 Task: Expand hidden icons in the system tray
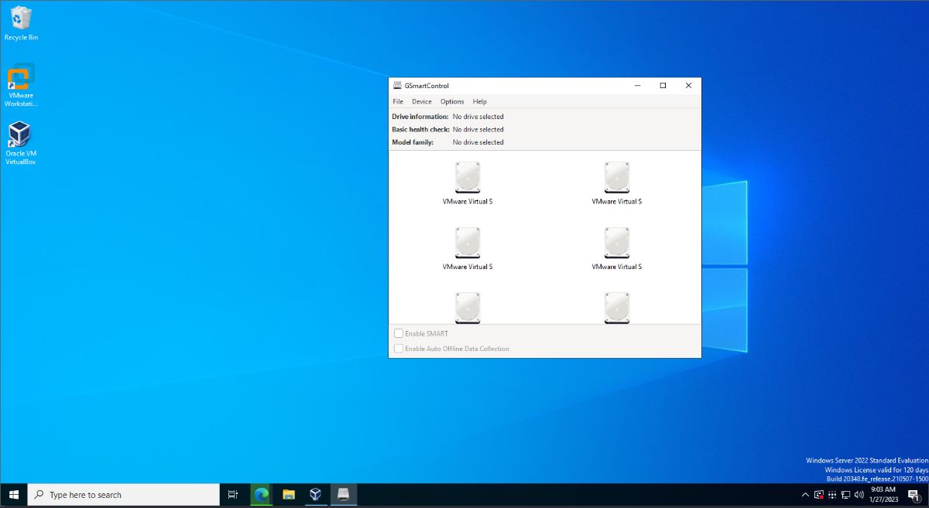804,494
